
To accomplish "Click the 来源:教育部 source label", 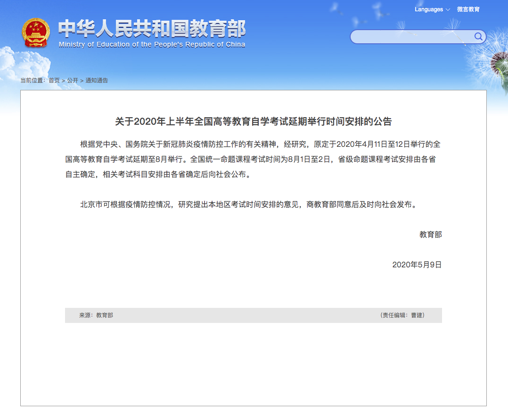I will 96,315.
